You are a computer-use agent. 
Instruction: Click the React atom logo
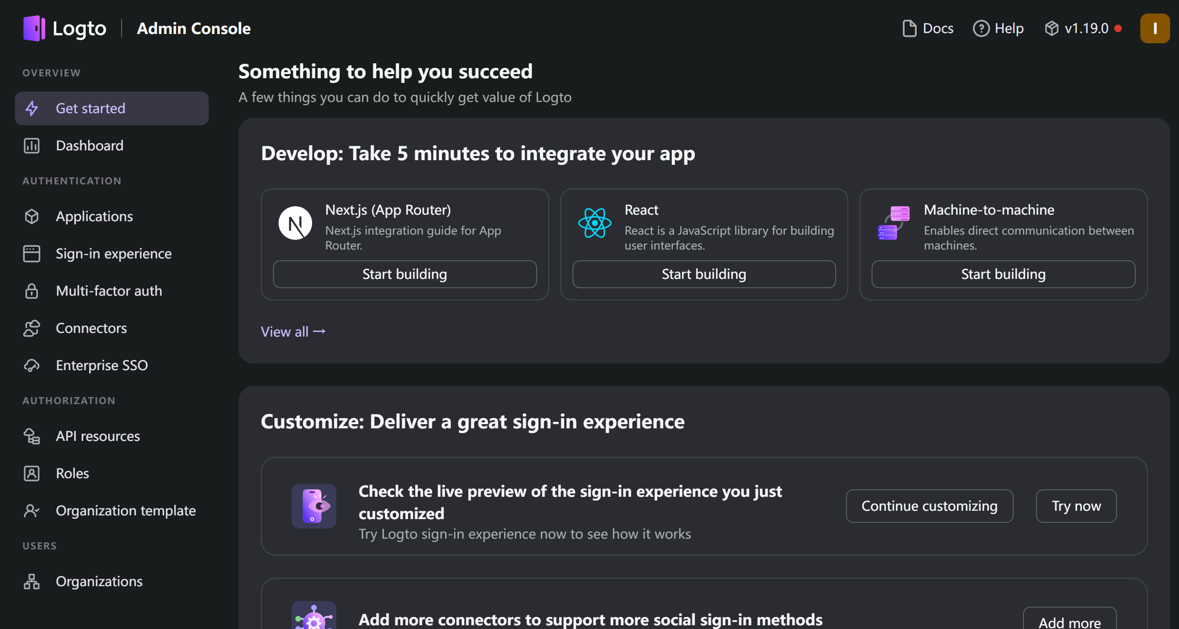pyautogui.click(x=594, y=223)
